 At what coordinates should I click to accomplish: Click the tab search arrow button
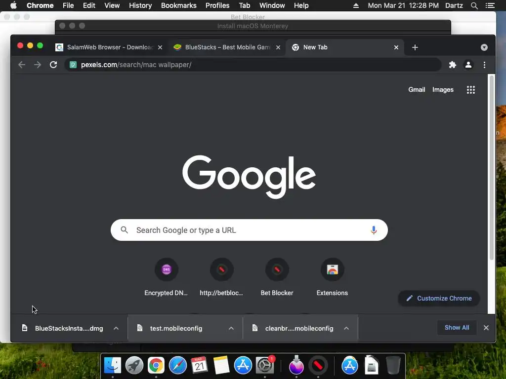click(x=484, y=47)
